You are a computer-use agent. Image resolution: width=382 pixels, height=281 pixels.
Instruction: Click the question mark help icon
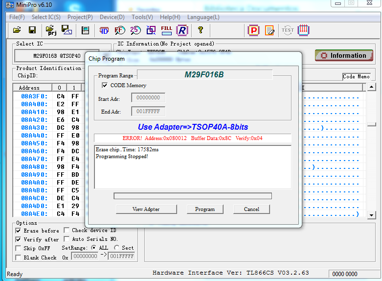(200, 30)
